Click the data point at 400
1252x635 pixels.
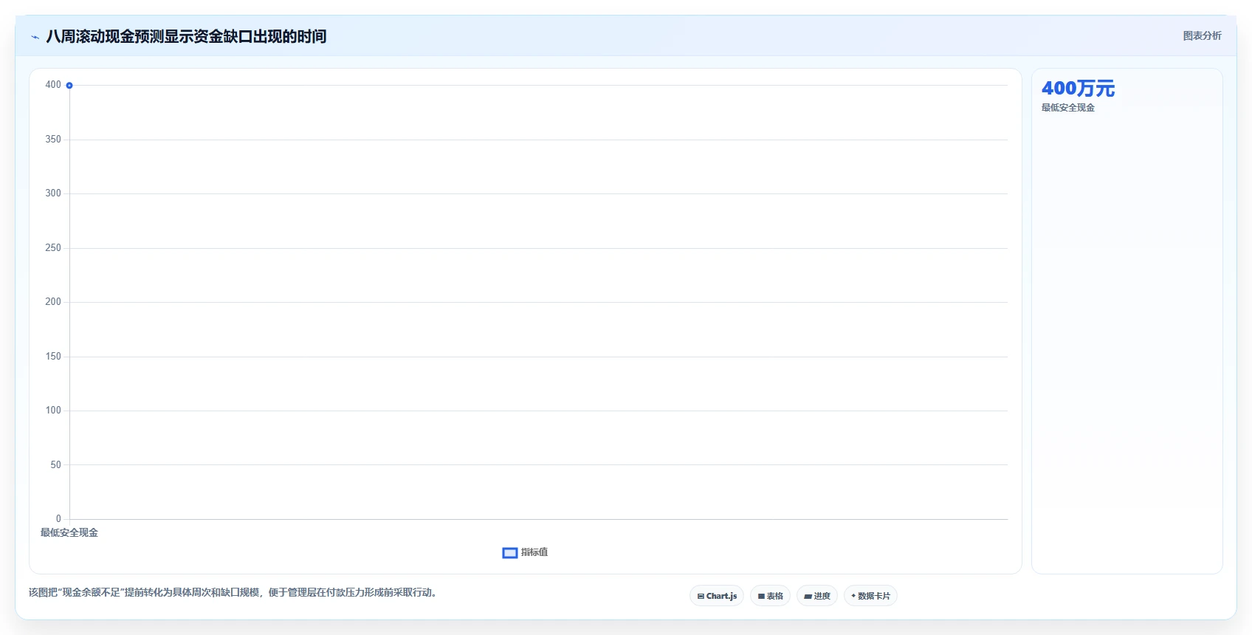(69, 86)
